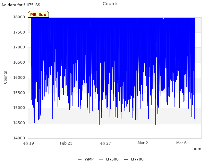Click the x-axis label 'Time'
222x166 pixels.
(196, 148)
